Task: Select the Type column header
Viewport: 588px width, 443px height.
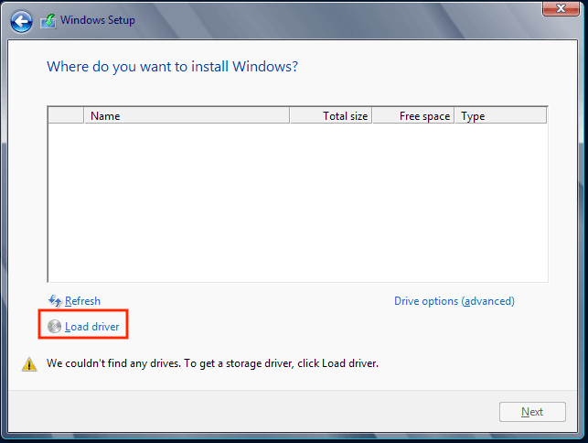Action: [x=499, y=116]
